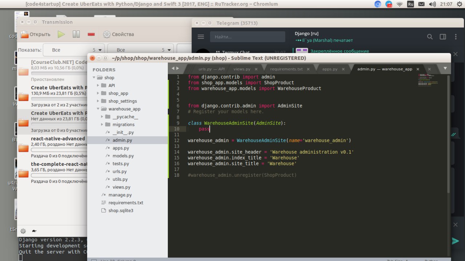This screenshot has height=261, width=465.
Task: Select [CourseClub.NET] paused torrent row
Action: [53, 71]
